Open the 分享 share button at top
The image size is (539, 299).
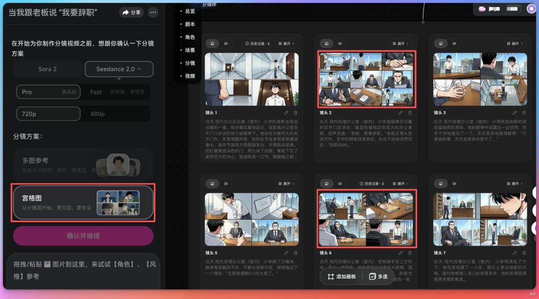click(x=131, y=12)
